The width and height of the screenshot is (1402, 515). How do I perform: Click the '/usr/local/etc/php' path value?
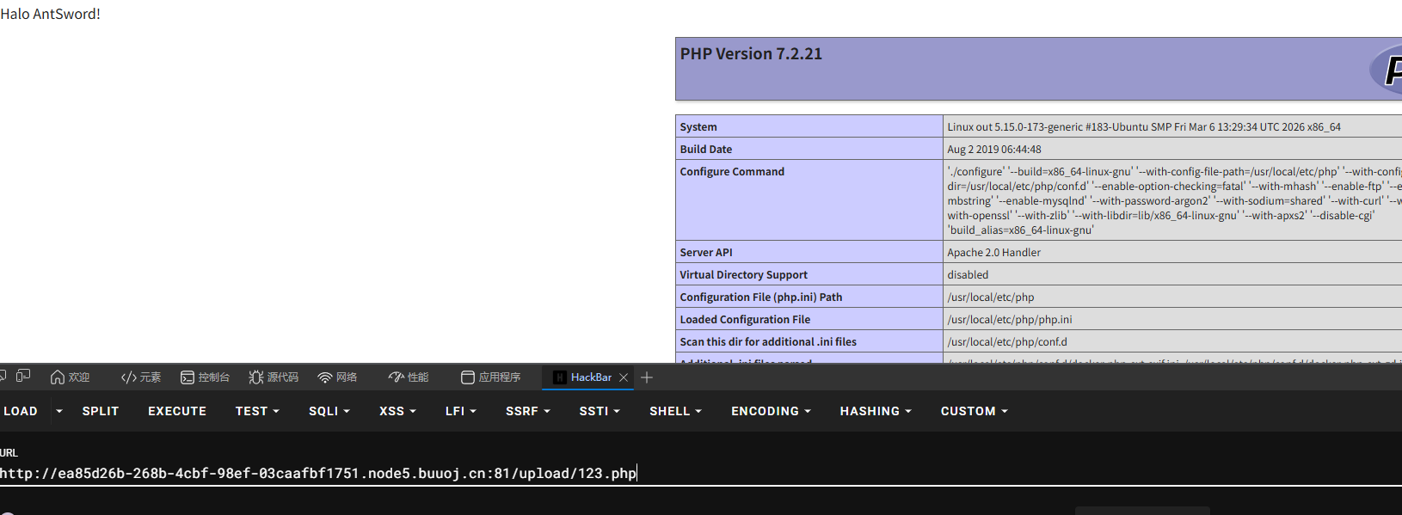(x=990, y=297)
